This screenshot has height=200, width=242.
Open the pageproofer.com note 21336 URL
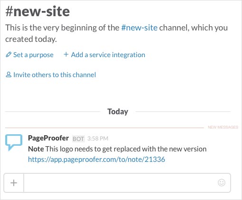pos(96,160)
